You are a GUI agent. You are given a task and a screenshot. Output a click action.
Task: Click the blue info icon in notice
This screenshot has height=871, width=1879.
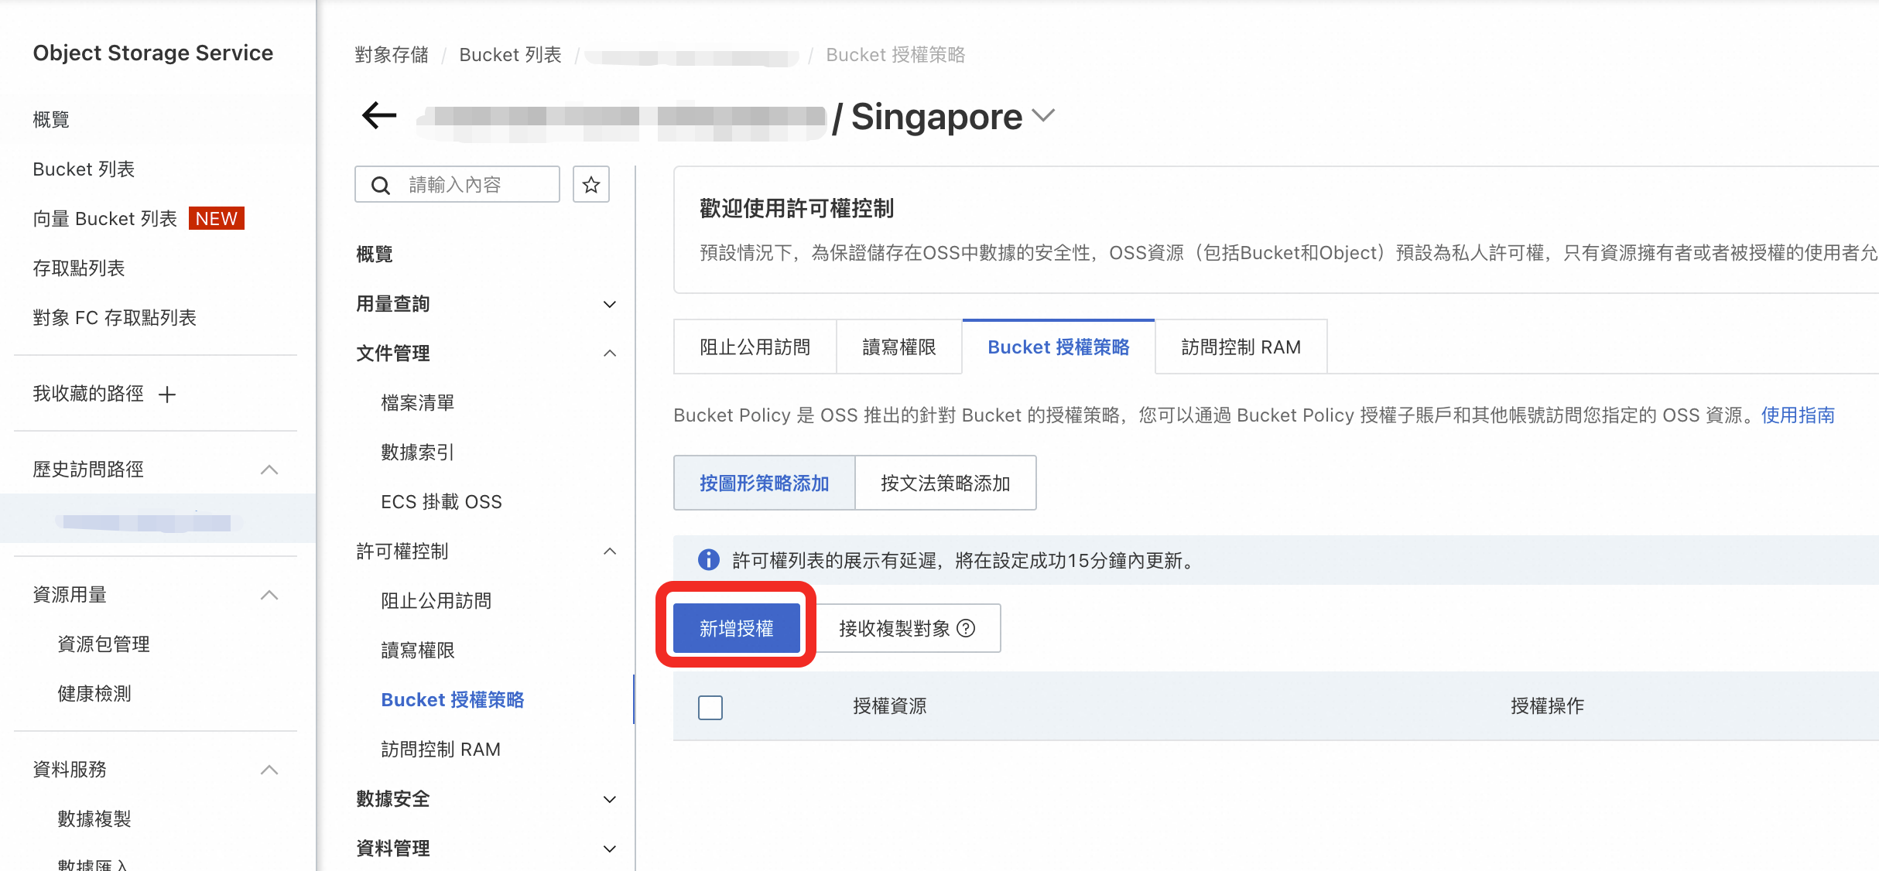pos(708,560)
